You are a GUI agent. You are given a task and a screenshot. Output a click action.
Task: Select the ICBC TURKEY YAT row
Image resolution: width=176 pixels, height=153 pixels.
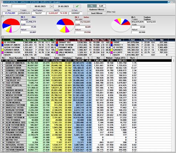point(87,127)
